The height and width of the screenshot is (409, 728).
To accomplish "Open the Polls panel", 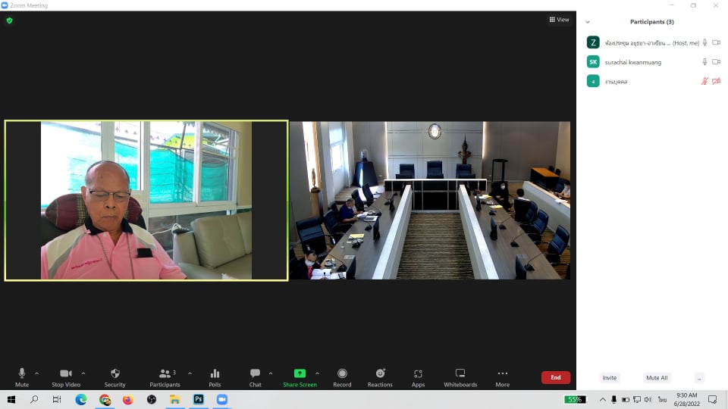I will coord(215,376).
